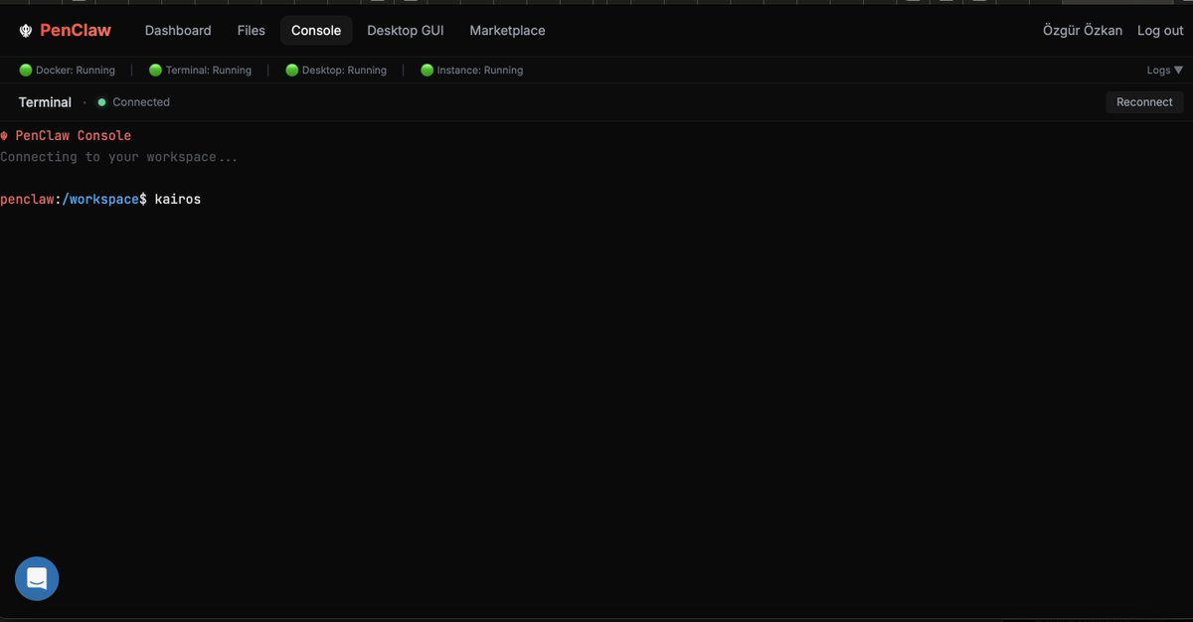1193x622 pixels.
Task: Select the 'Connected' status label
Action: (141, 102)
